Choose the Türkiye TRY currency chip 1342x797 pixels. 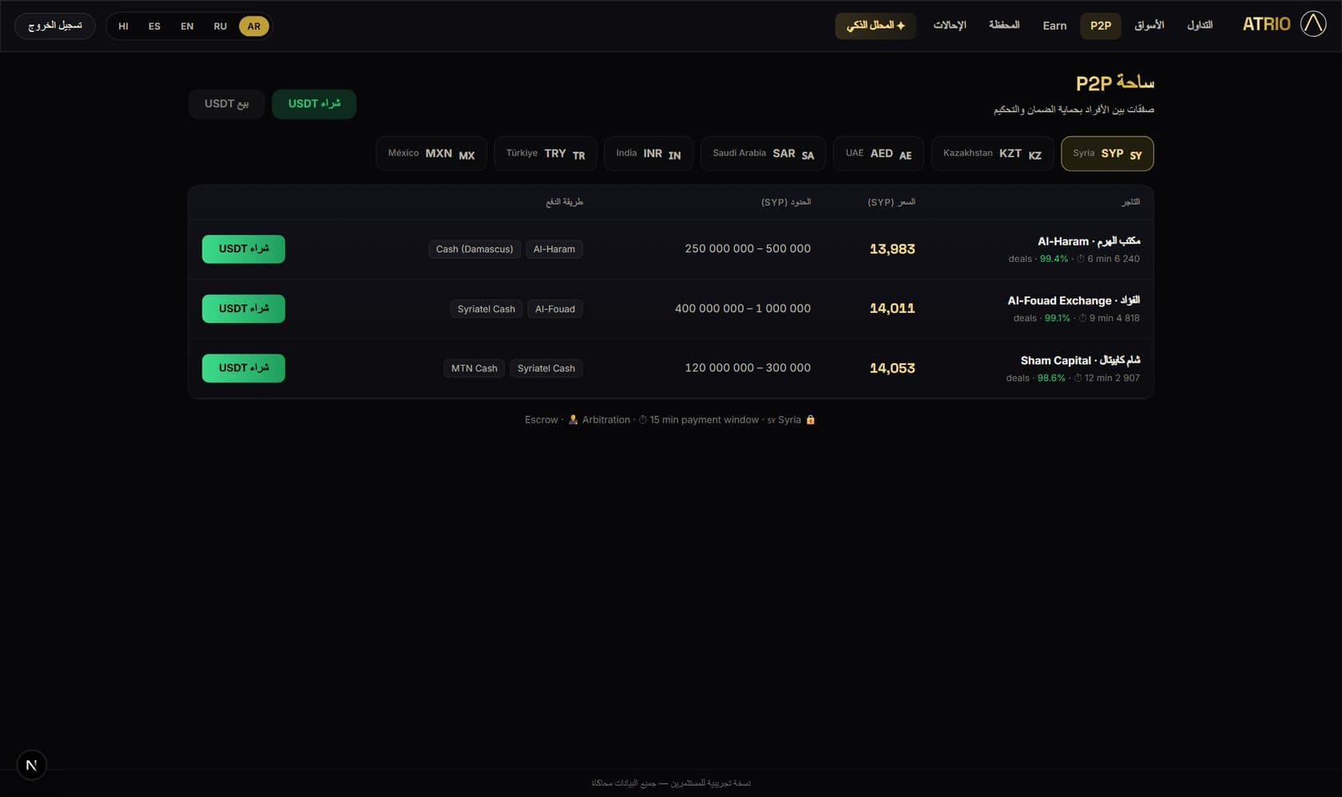[x=546, y=153]
